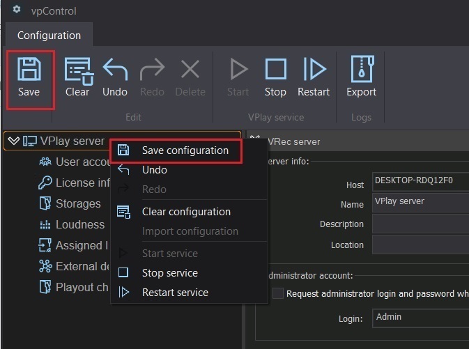The width and height of the screenshot is (469, 349).
Task: Open License info in the tree
Action: 83,183
